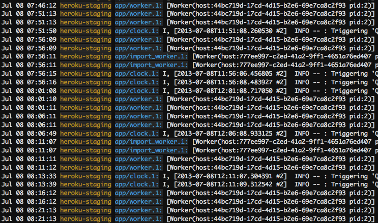Click log text 2013-07-08T12:01:08.717050

pyautogui.click(x=225, y=91)
